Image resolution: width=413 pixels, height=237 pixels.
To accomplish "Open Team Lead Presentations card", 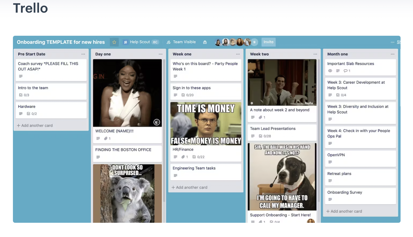I will point(282,132).
